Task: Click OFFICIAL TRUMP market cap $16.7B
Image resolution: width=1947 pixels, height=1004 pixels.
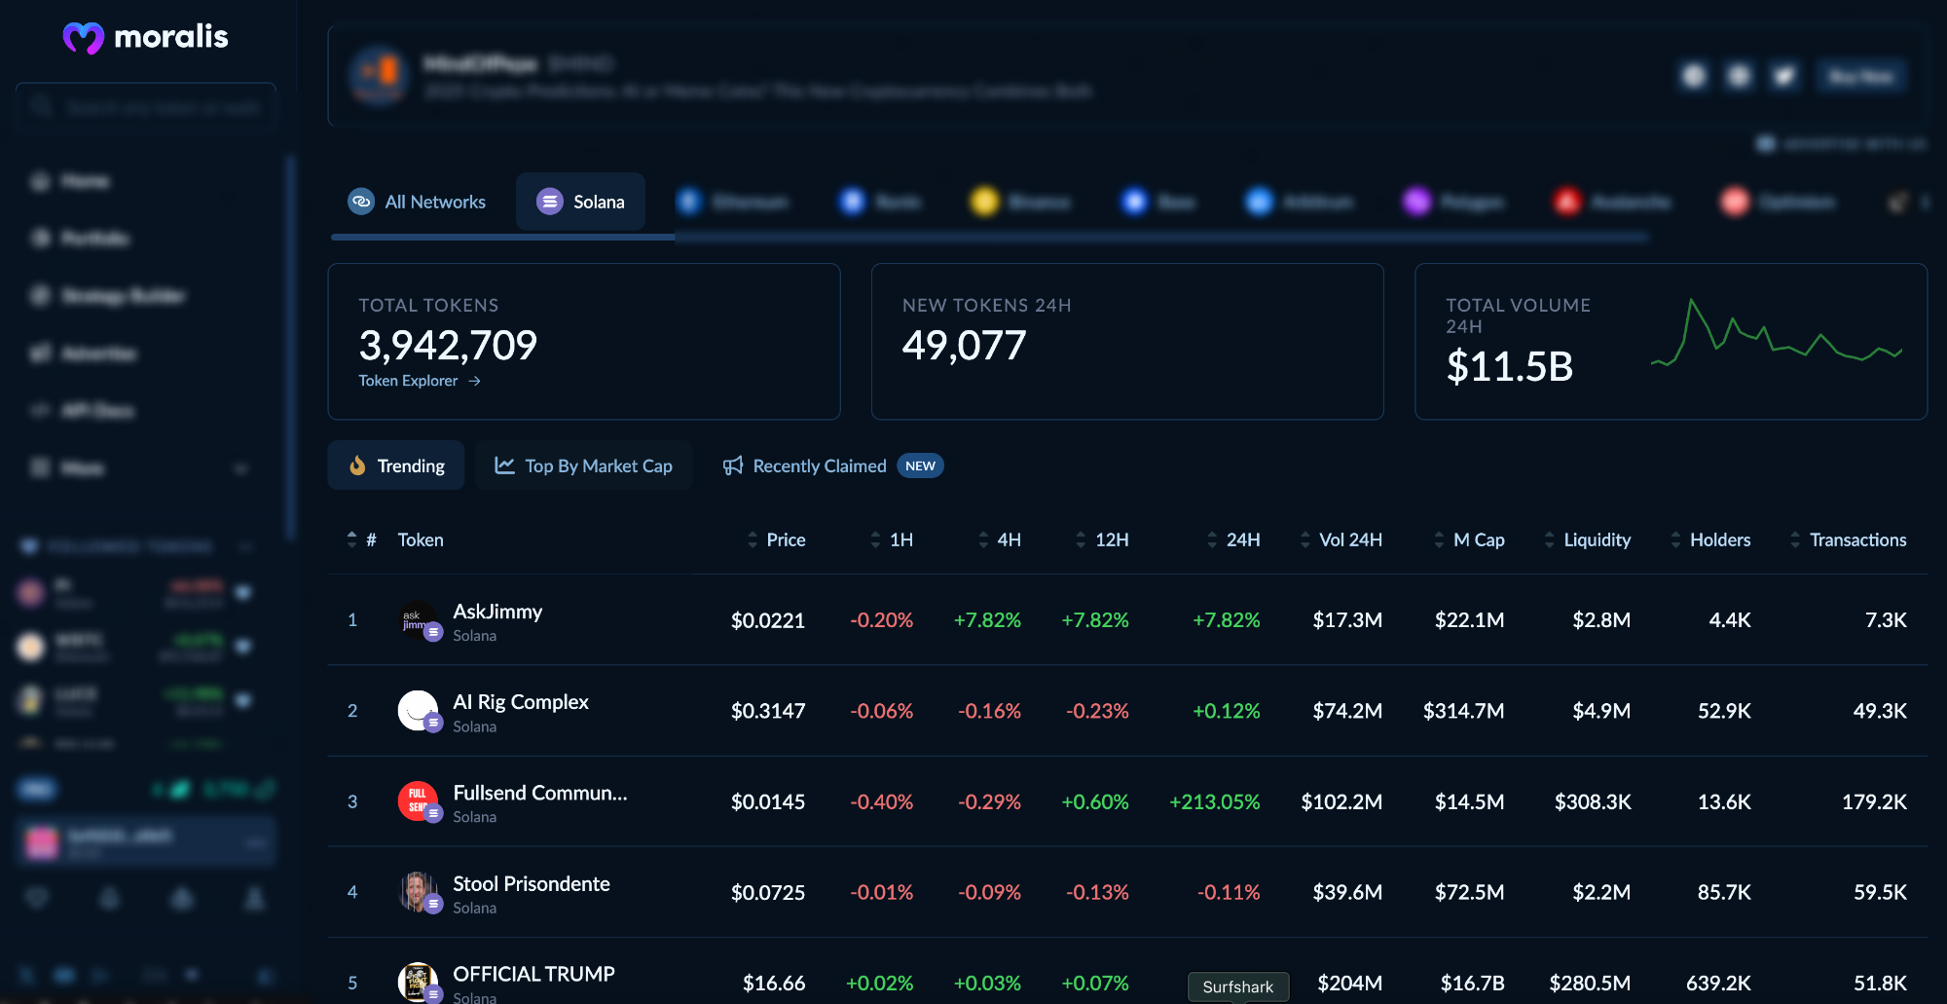Action: tap(1473, 983)
